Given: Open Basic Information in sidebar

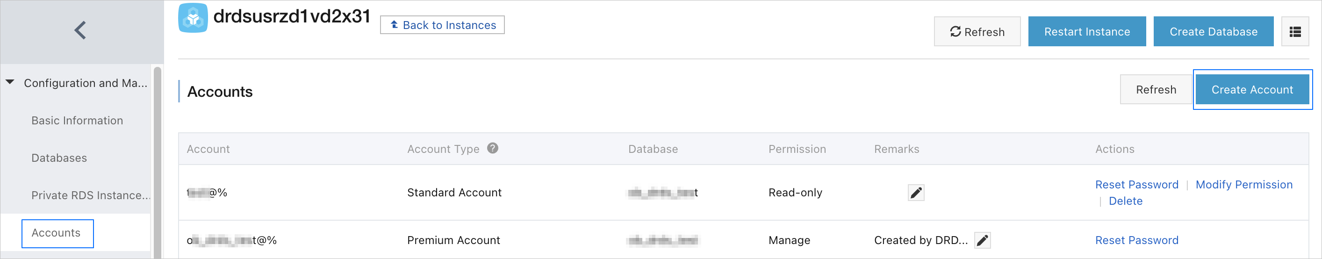Looking at the screenshot, I should click(x=77, y=121).
